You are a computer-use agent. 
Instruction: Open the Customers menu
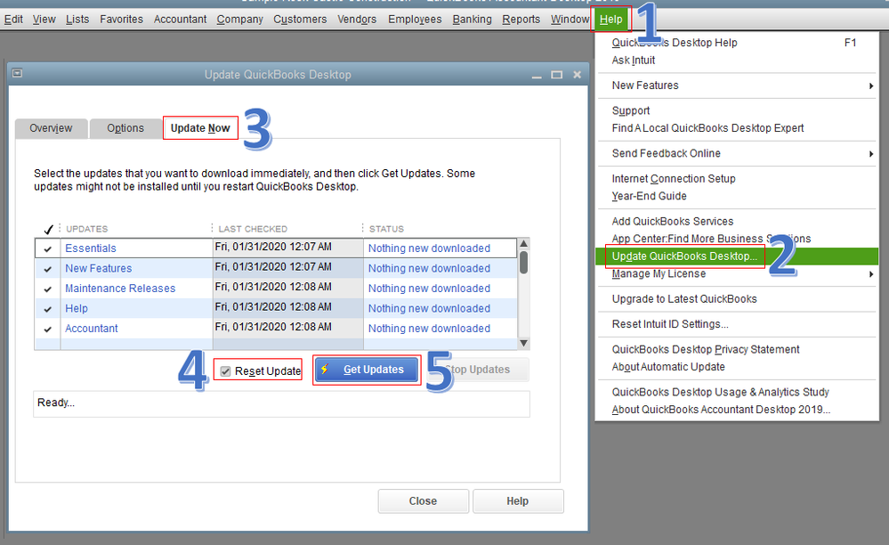300,20
